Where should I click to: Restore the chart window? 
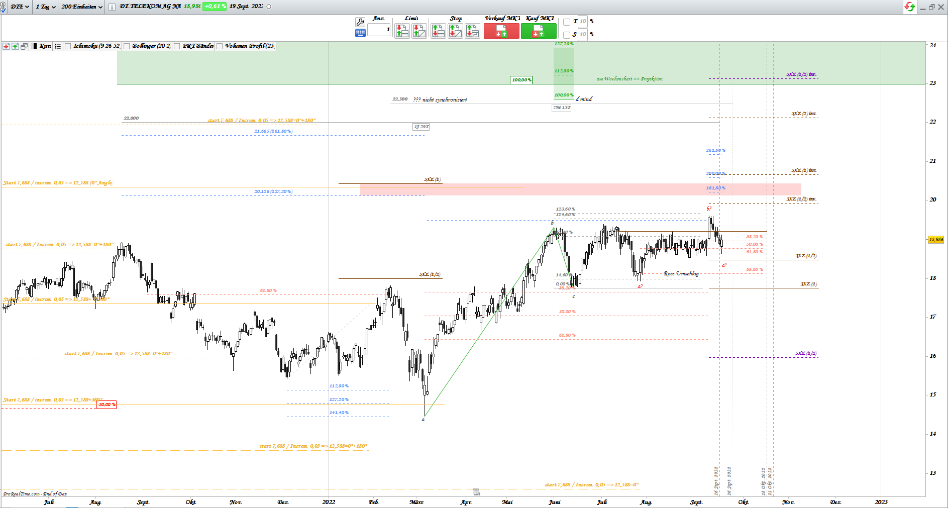pyautogui.click(x=932, y=7)
